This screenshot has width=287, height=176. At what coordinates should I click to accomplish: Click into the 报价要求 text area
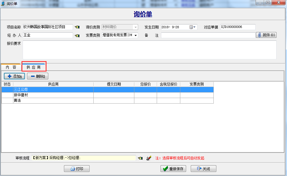pyautogui.click(x=149, y=50)
